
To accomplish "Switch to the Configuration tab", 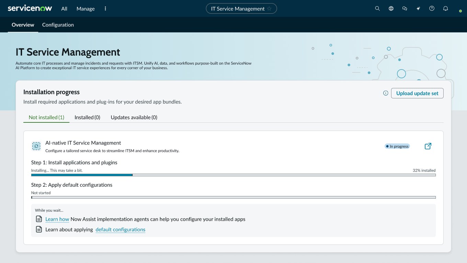I will (x=58, y=25).
